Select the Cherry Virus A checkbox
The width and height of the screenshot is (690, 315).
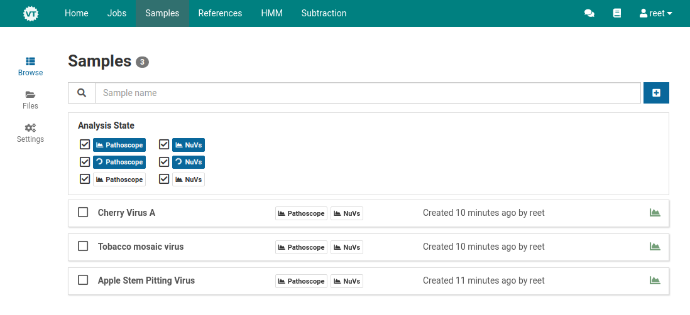tap(83, 213)
